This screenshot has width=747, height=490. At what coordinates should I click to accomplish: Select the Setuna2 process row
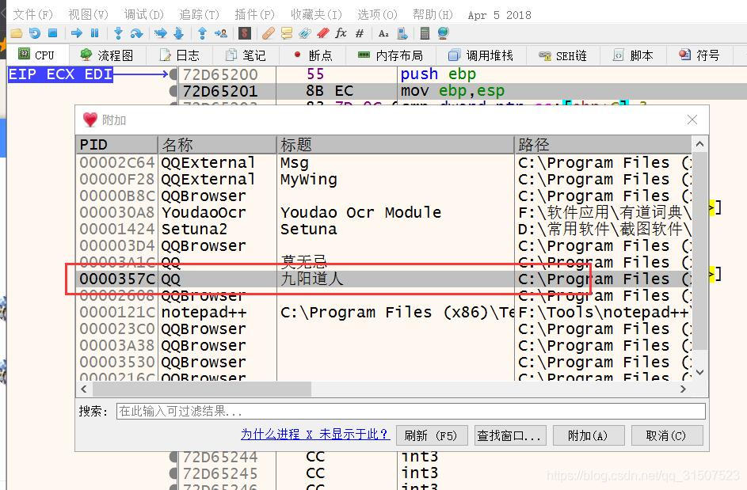[384, 229]
